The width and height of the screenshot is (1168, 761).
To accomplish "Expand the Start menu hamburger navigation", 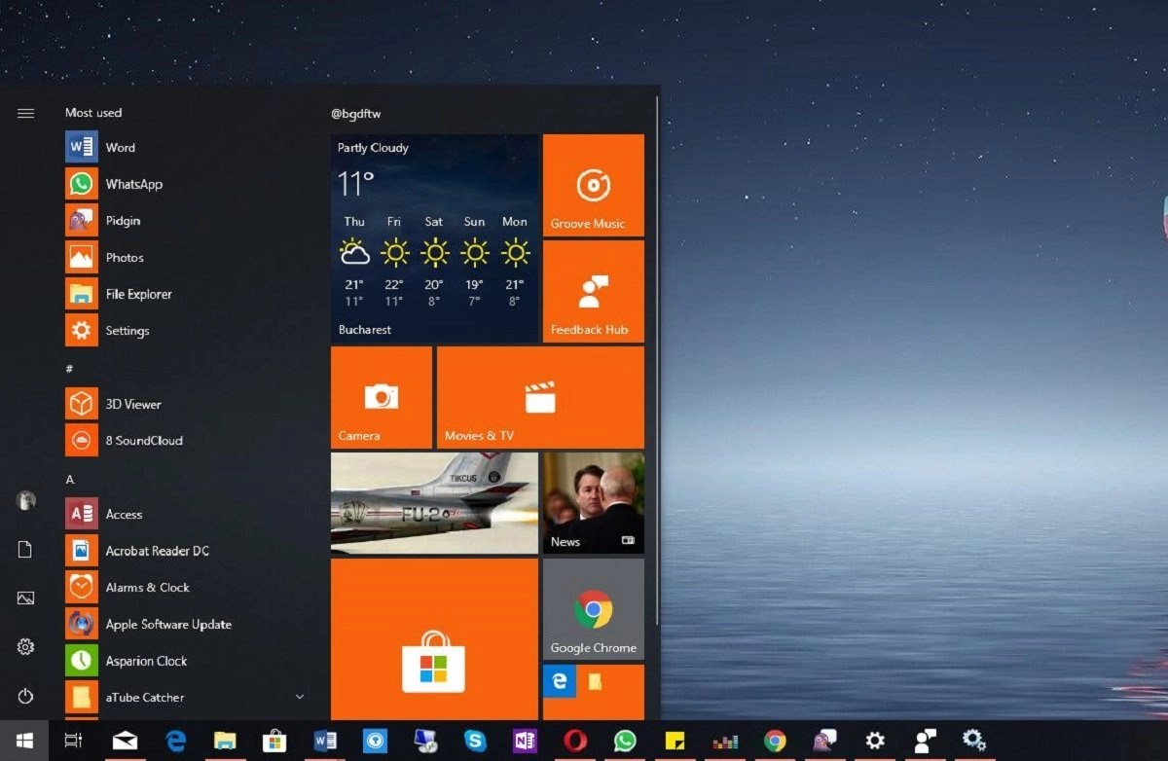I will pyautogui.click(x=26, y=113).
